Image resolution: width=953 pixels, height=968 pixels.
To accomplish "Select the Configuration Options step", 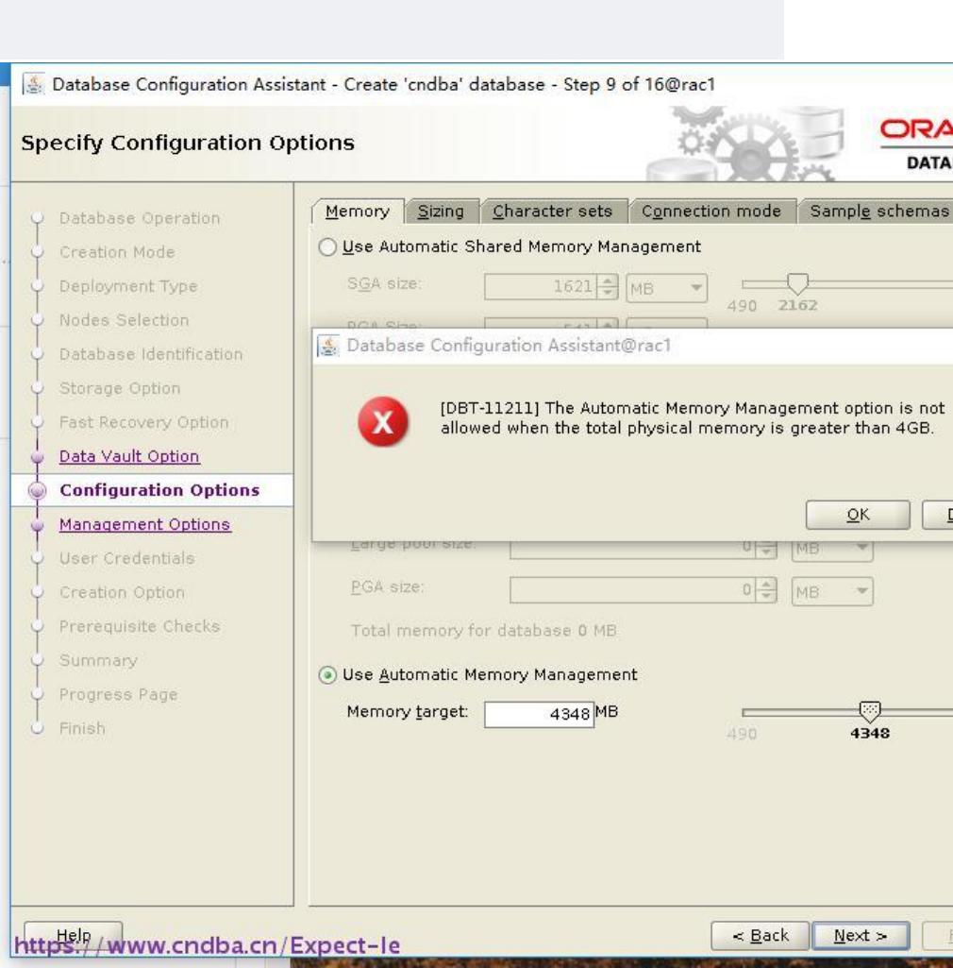I will [x=159, y=490].
